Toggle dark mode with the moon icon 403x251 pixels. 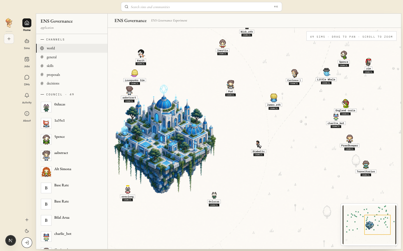coord(27,231)
